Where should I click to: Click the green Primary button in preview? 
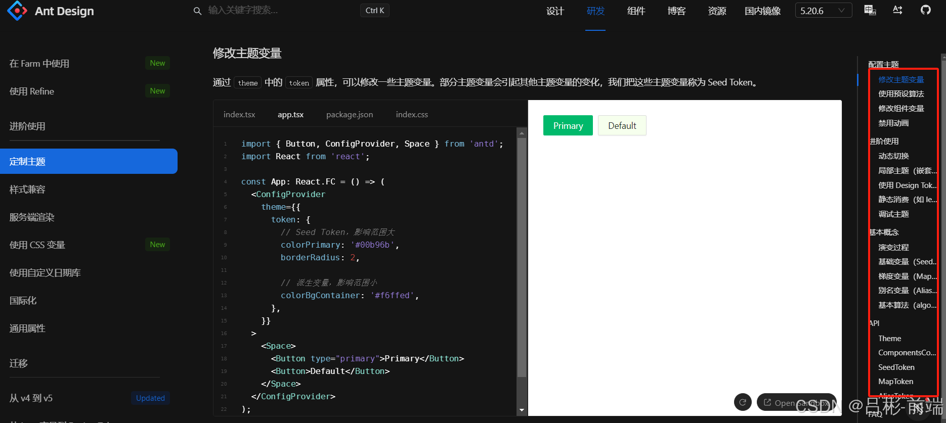(568, 125)
